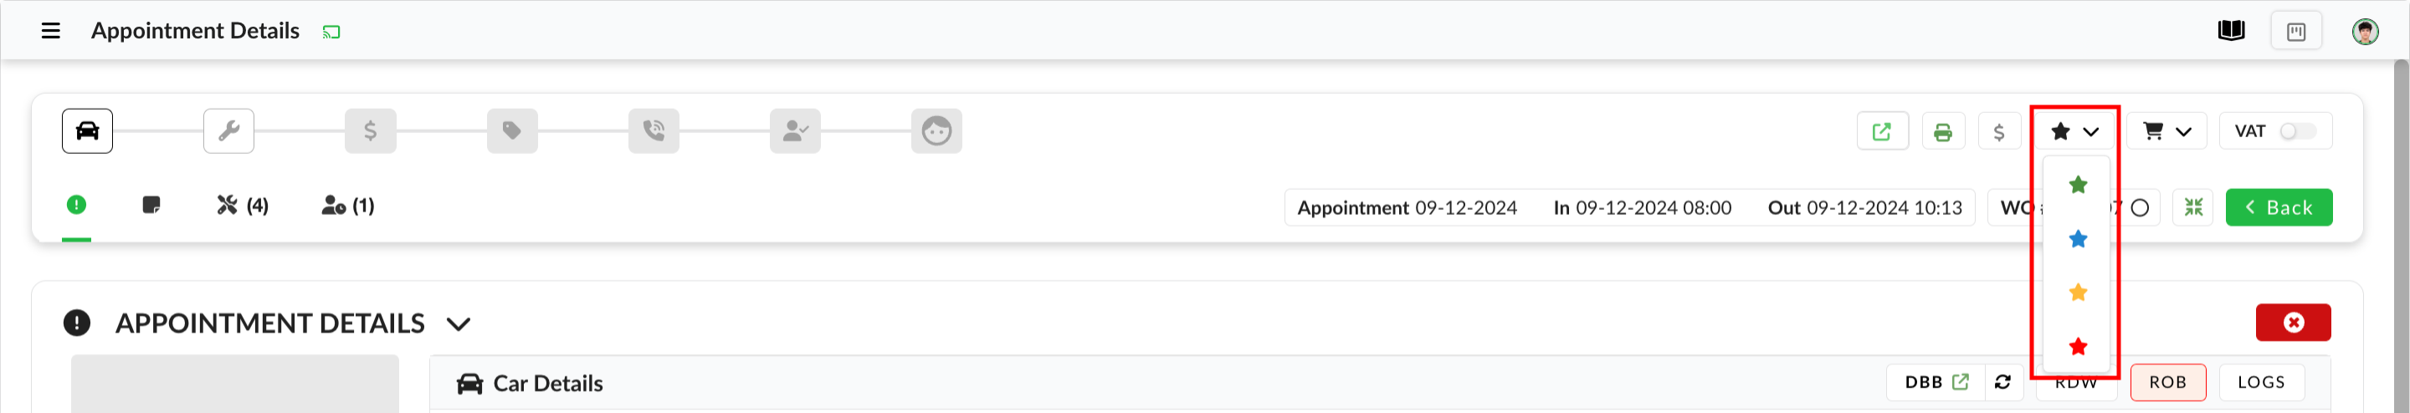Open the star label dropdown
Image resolution: width=2410 pixels, height=413 pixels.
[2074, 132]
